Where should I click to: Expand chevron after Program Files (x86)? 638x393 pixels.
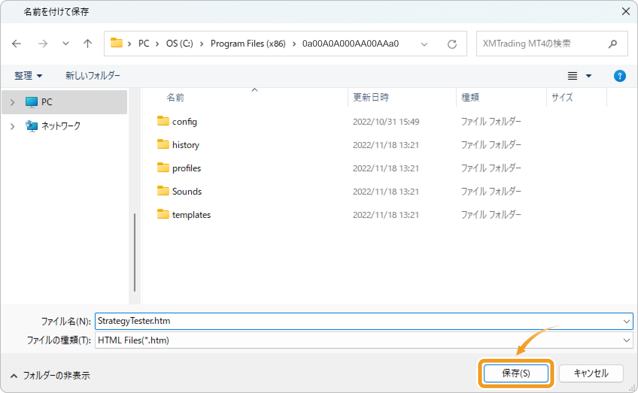pos(294,44)
